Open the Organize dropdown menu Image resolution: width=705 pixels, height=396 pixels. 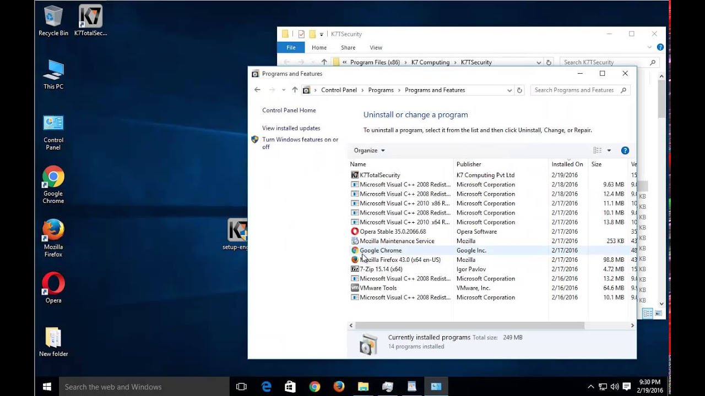(x=369, y=150)
